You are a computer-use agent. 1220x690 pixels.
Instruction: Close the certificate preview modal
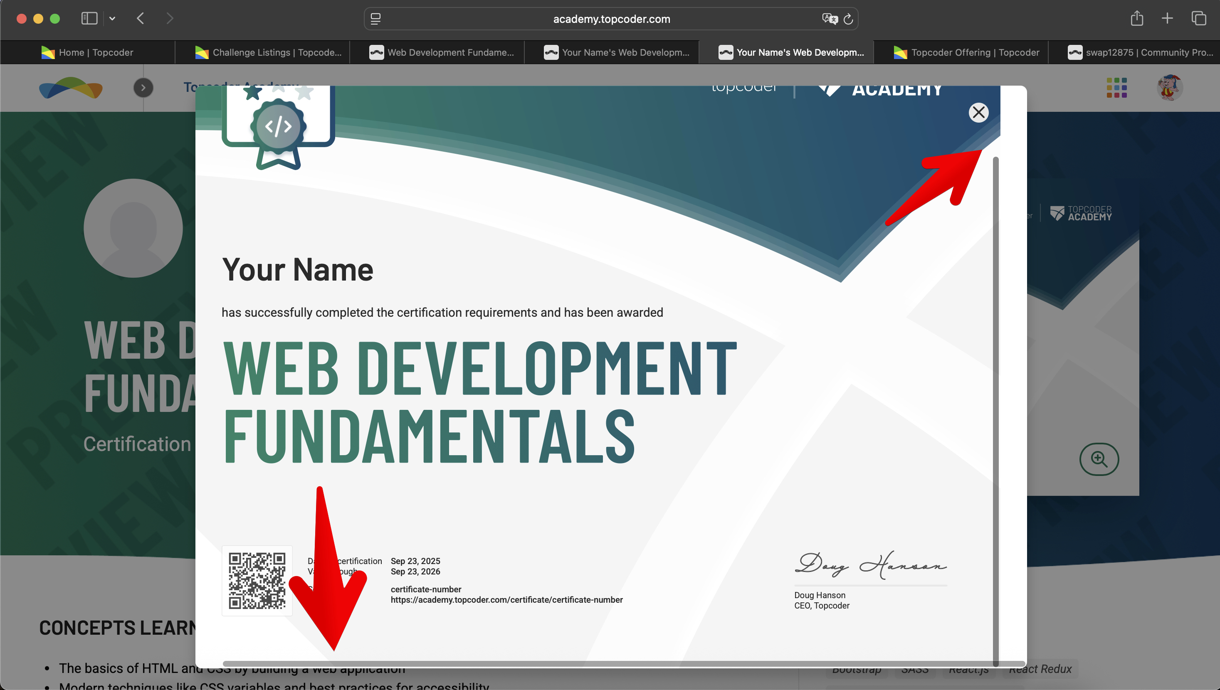coord(978,113)
